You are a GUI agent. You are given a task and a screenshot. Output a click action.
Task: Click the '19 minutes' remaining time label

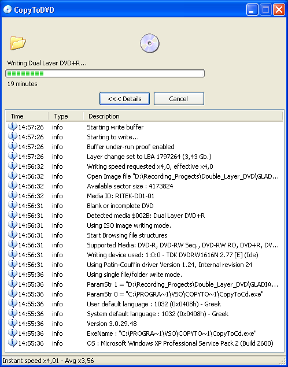(x=22, y=84)
